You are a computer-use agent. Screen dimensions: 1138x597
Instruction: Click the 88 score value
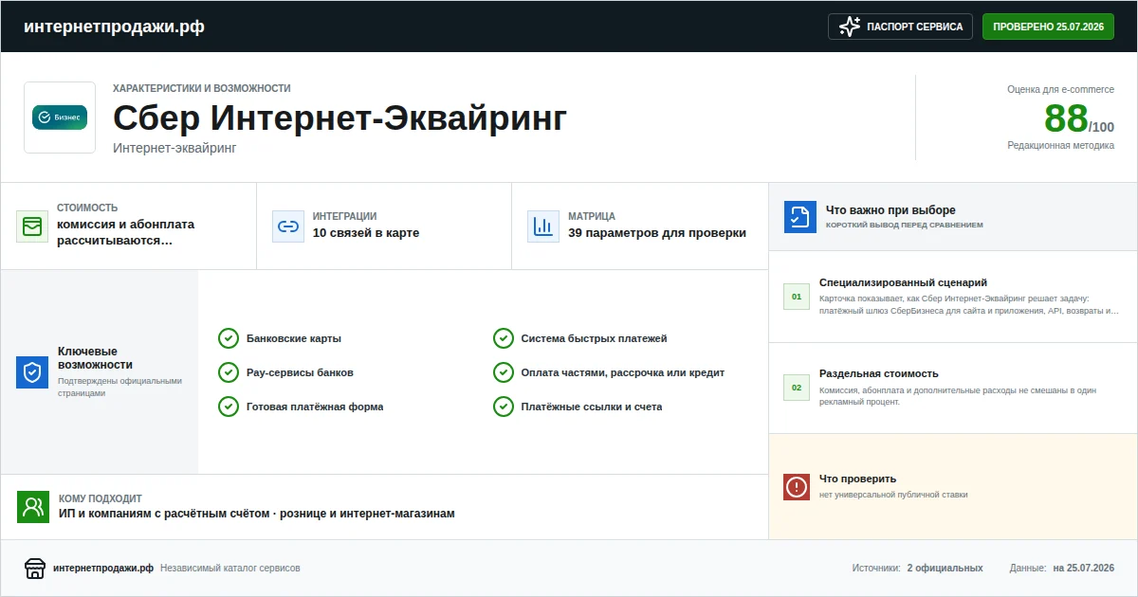(1066, 118)
